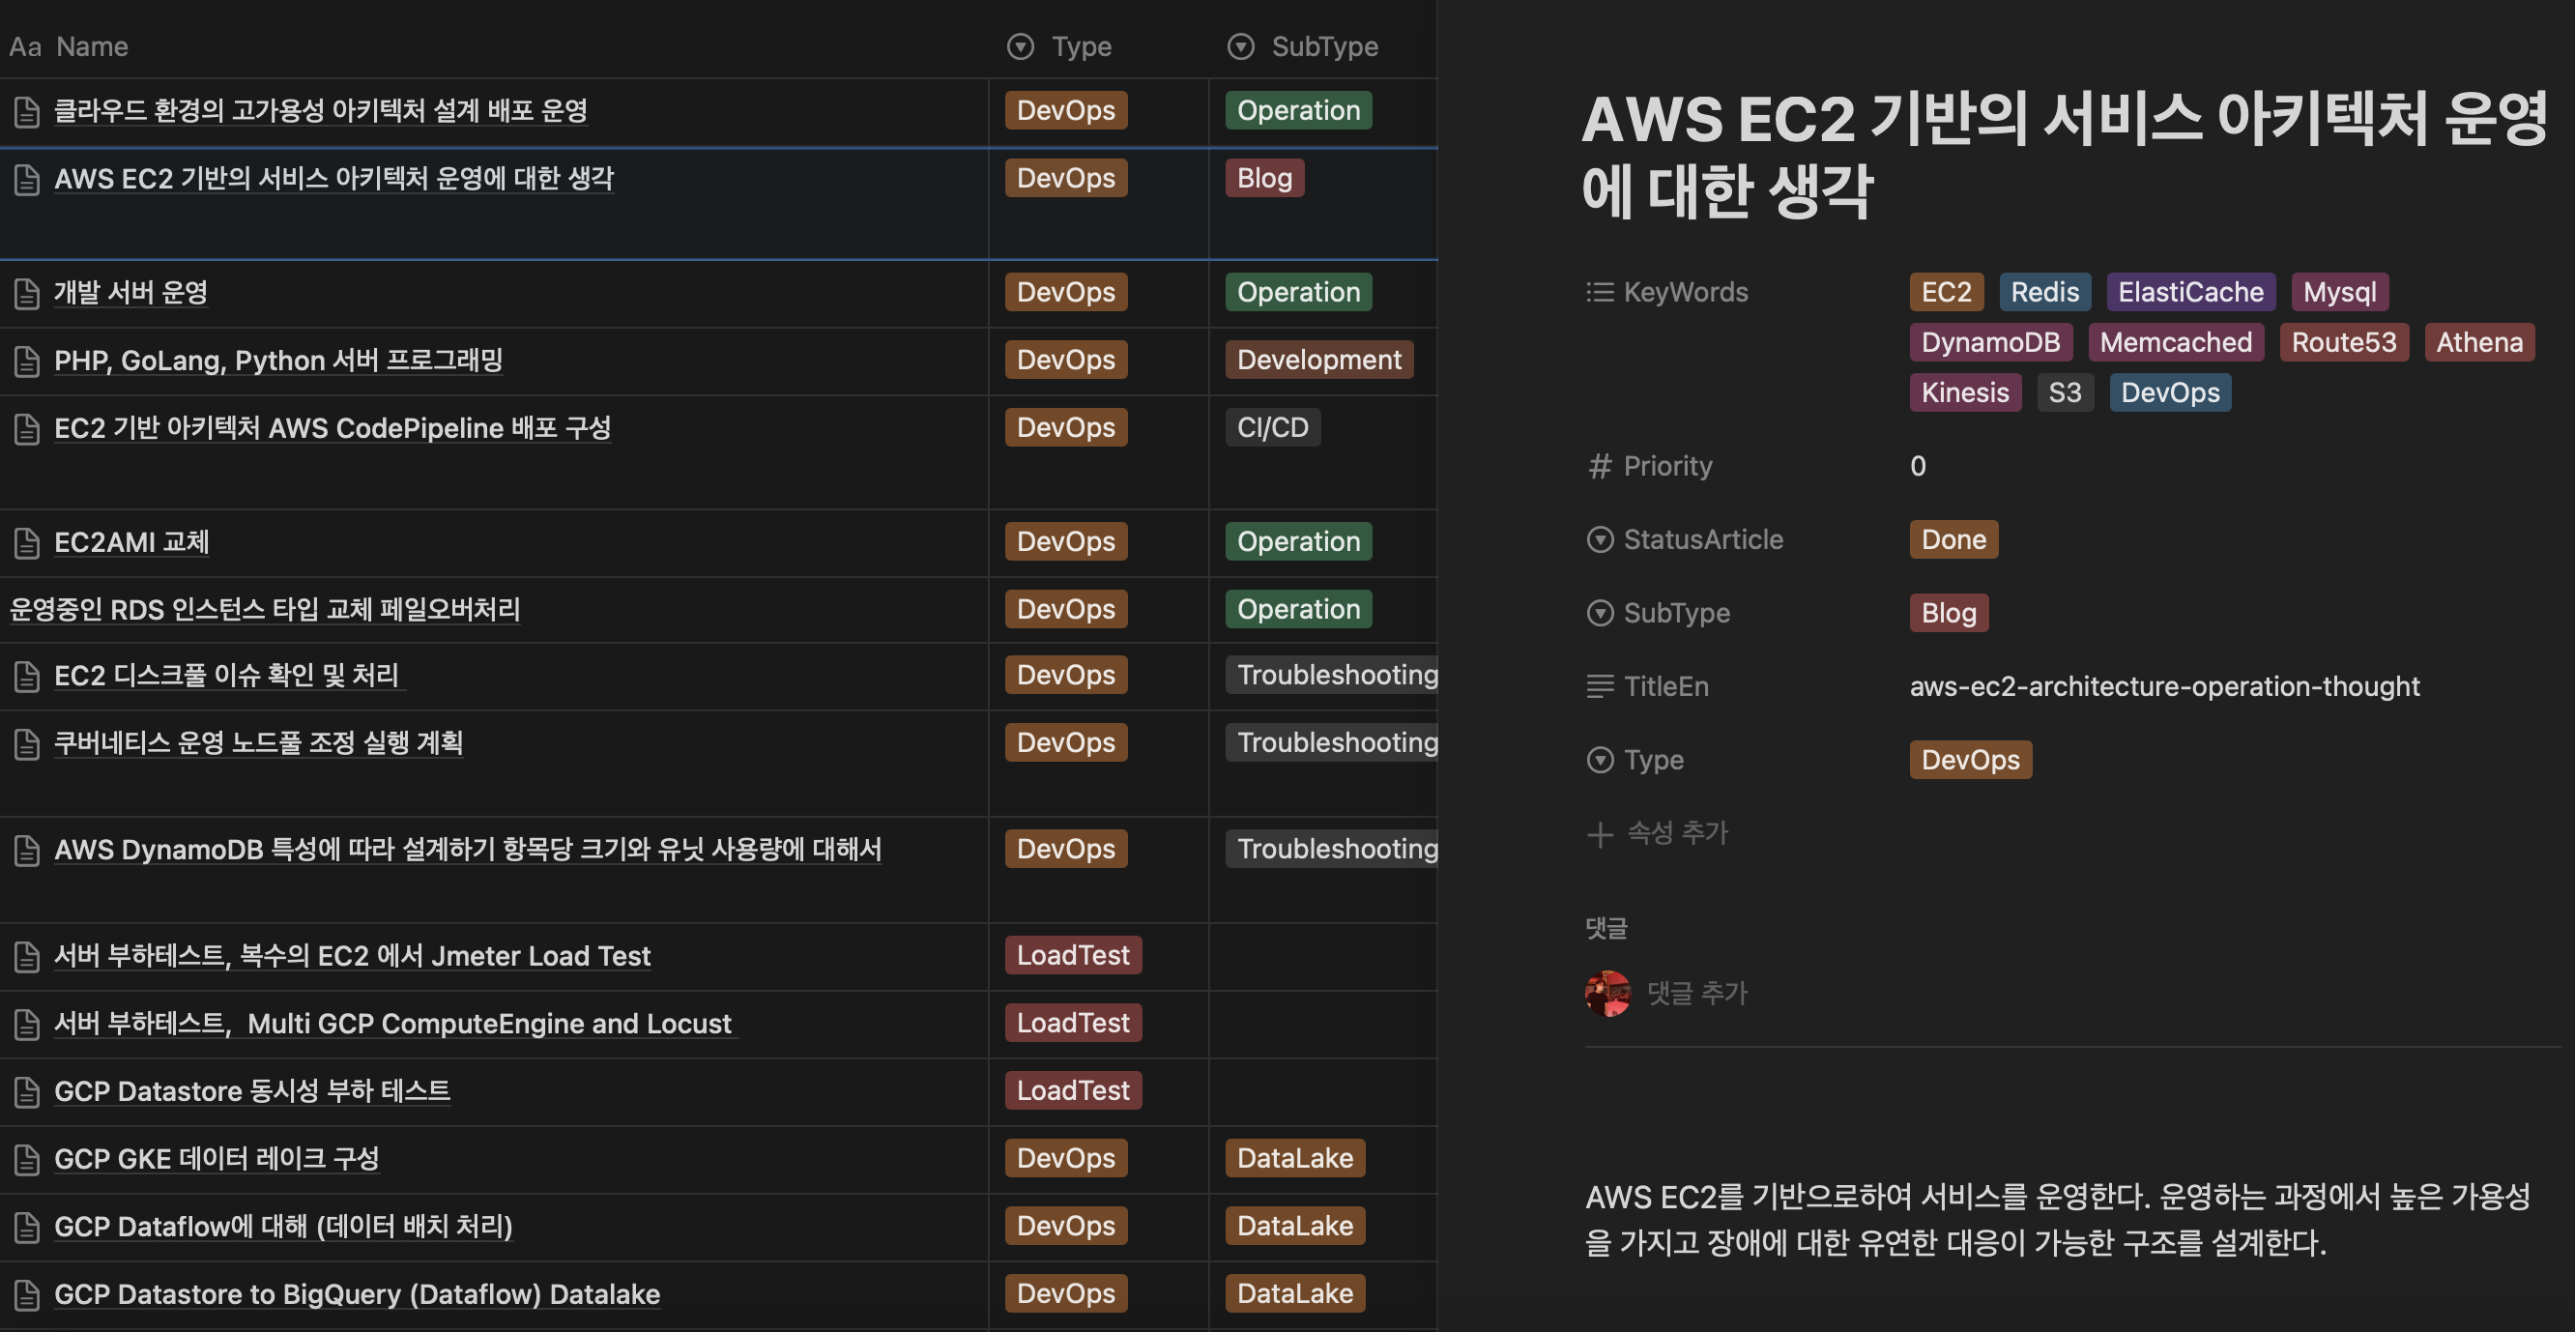Click the ElastiCache keyword tag

tap(2190, 292)
